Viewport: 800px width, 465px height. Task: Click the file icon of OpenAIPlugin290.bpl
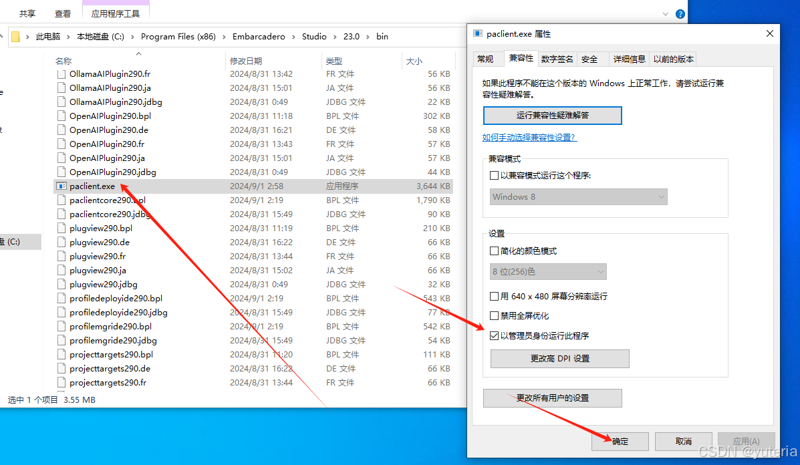[x=61, y=116]
